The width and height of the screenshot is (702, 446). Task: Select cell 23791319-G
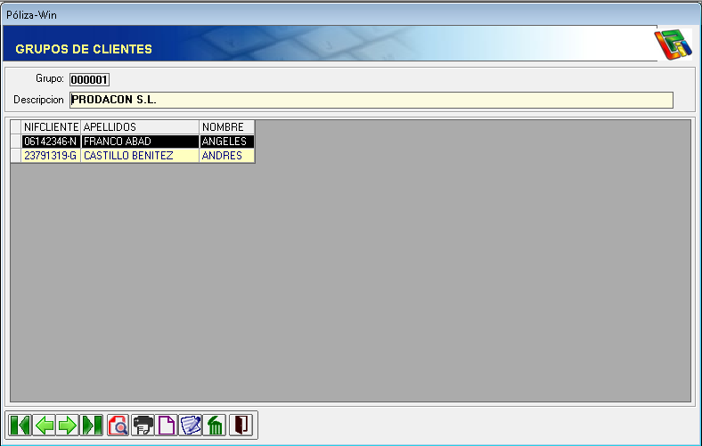tap(51, 156)
